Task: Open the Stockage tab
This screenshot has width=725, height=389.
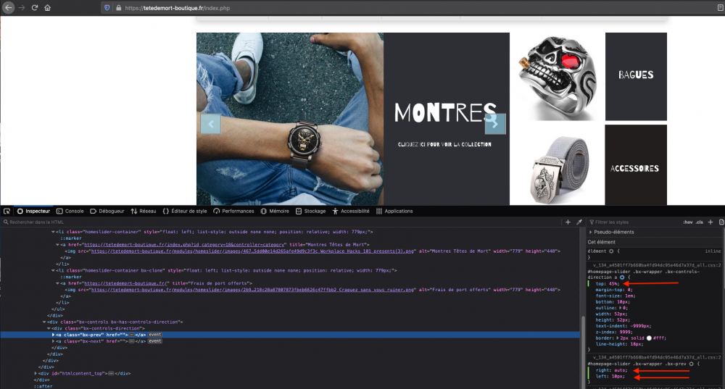Action: [311, 211]
